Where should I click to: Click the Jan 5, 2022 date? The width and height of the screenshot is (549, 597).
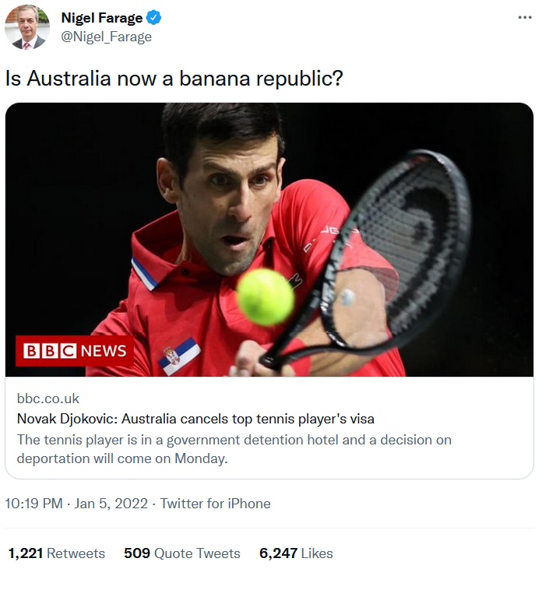(111, 504)
